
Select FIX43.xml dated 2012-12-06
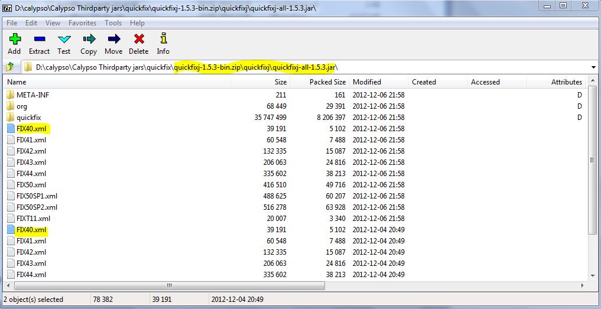(x=31, y=162)
